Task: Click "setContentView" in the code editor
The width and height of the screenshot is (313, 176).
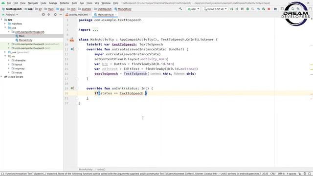Action: tap(108, 59)
